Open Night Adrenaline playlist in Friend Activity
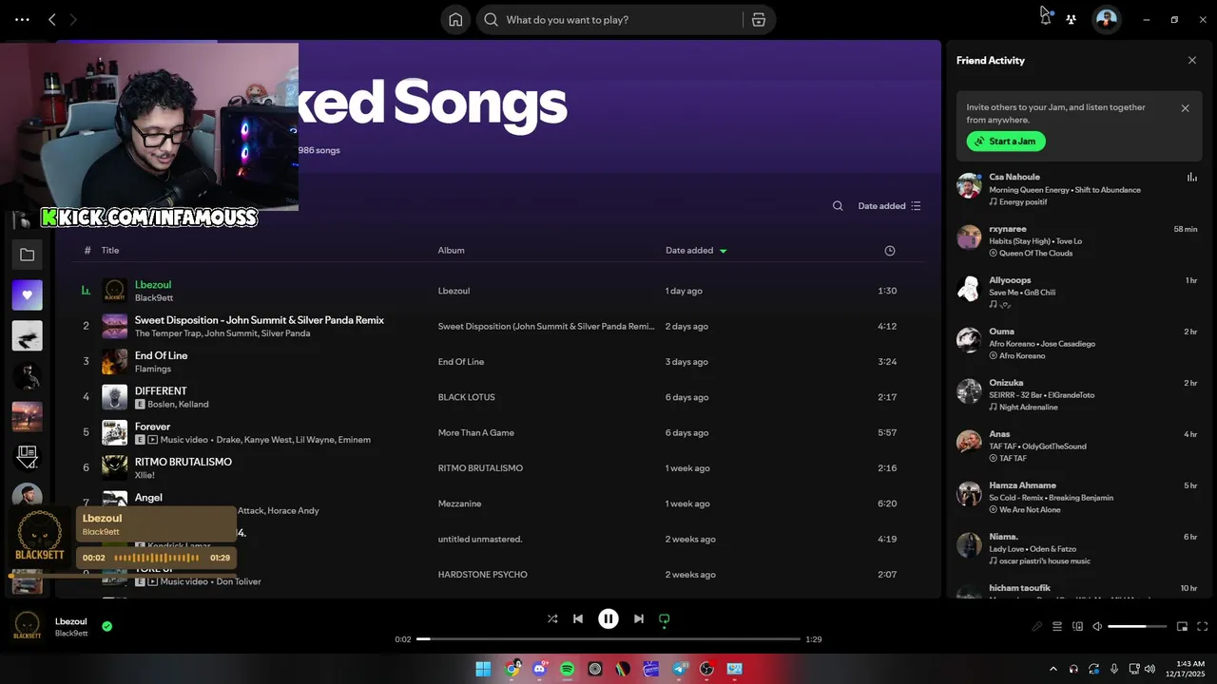1217x684 pixels. [x=1028, y=408]
